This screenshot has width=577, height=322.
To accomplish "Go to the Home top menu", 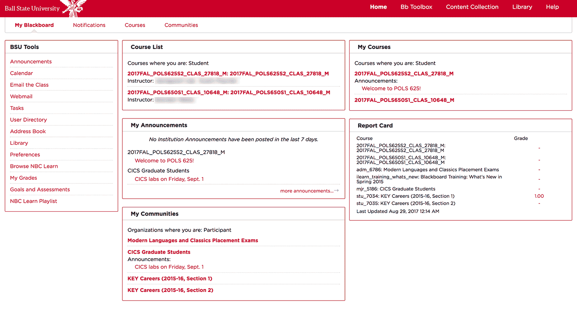I will (378, 7).
